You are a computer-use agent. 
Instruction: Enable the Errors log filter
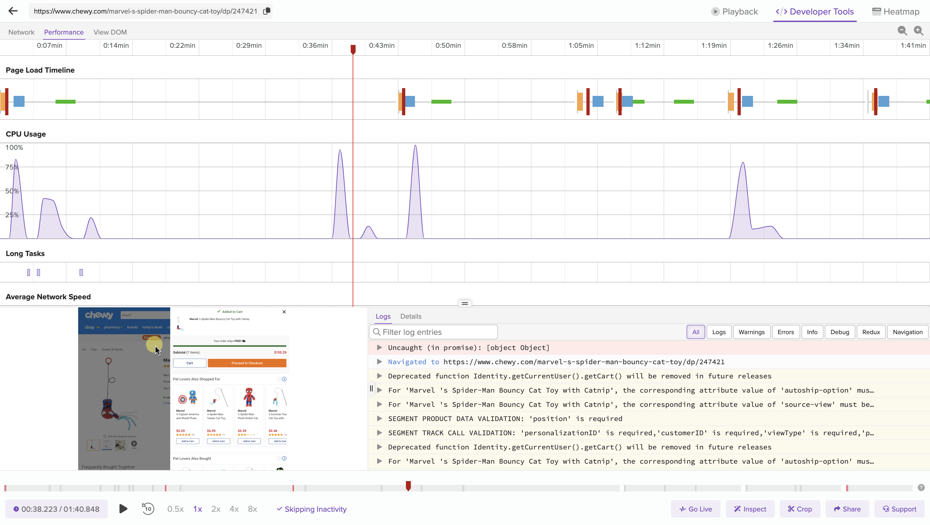[786, 332]
